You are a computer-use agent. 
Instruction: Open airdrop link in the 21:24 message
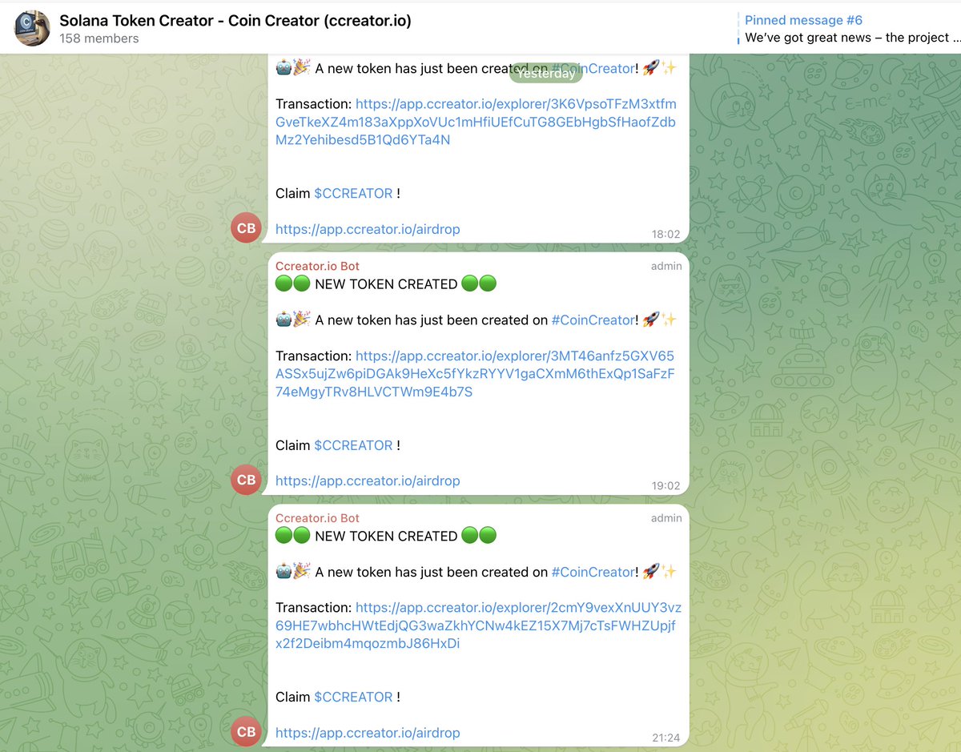[368, 732]
